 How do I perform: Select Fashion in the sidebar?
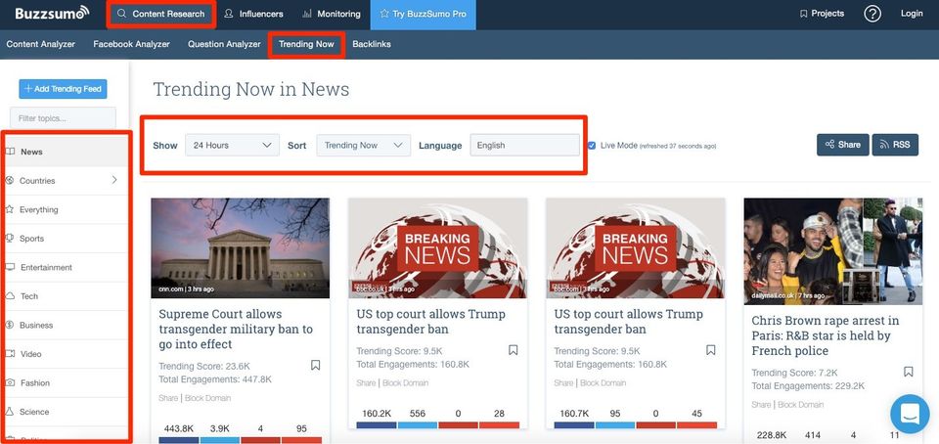(x=66, y=383)
